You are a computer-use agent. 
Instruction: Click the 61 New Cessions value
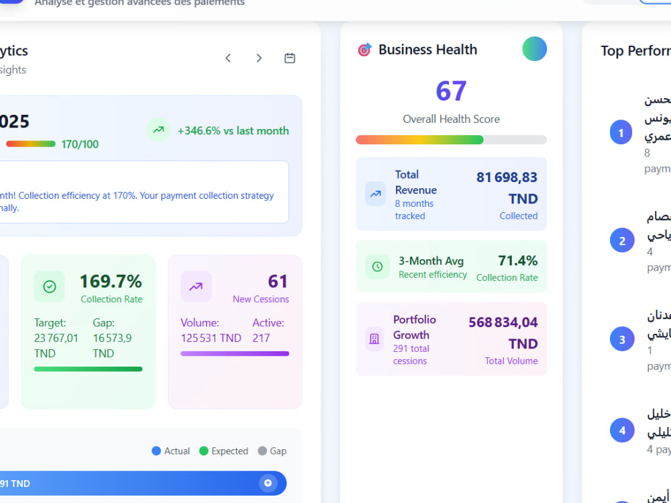coord(278,281)
